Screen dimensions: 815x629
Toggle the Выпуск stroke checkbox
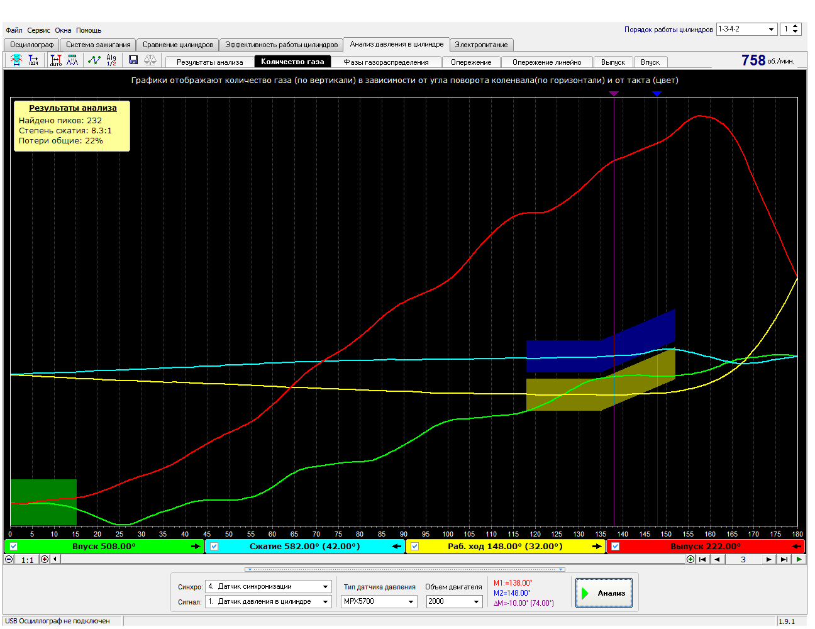coord(615,547)
